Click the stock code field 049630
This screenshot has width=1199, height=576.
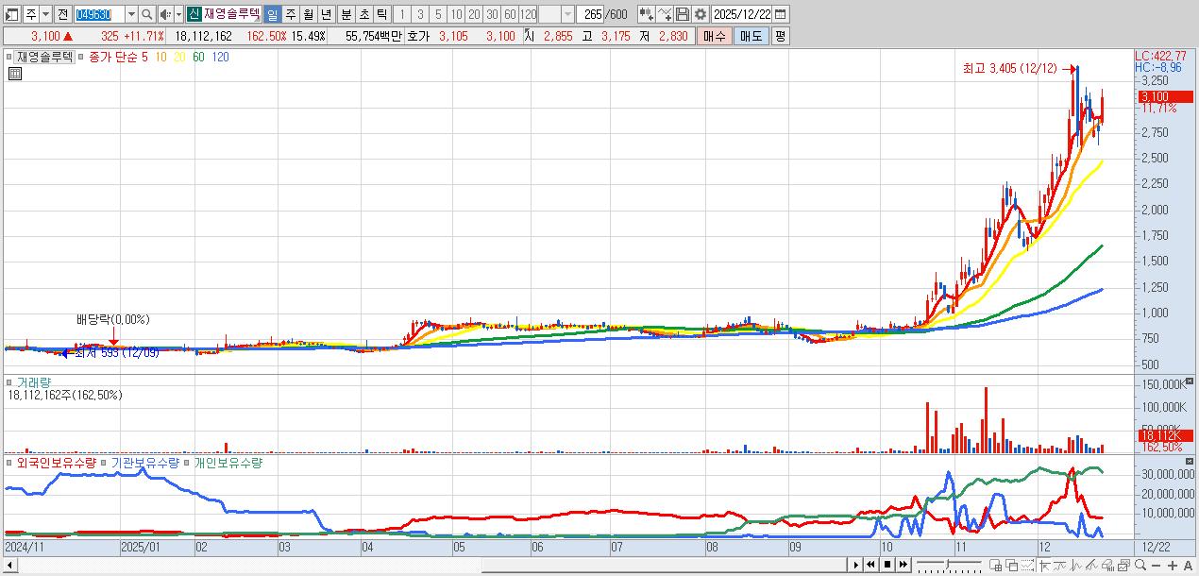tap(98, 14)
